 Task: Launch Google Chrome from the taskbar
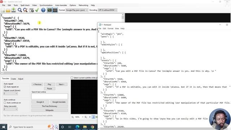[x=92, y=127]
